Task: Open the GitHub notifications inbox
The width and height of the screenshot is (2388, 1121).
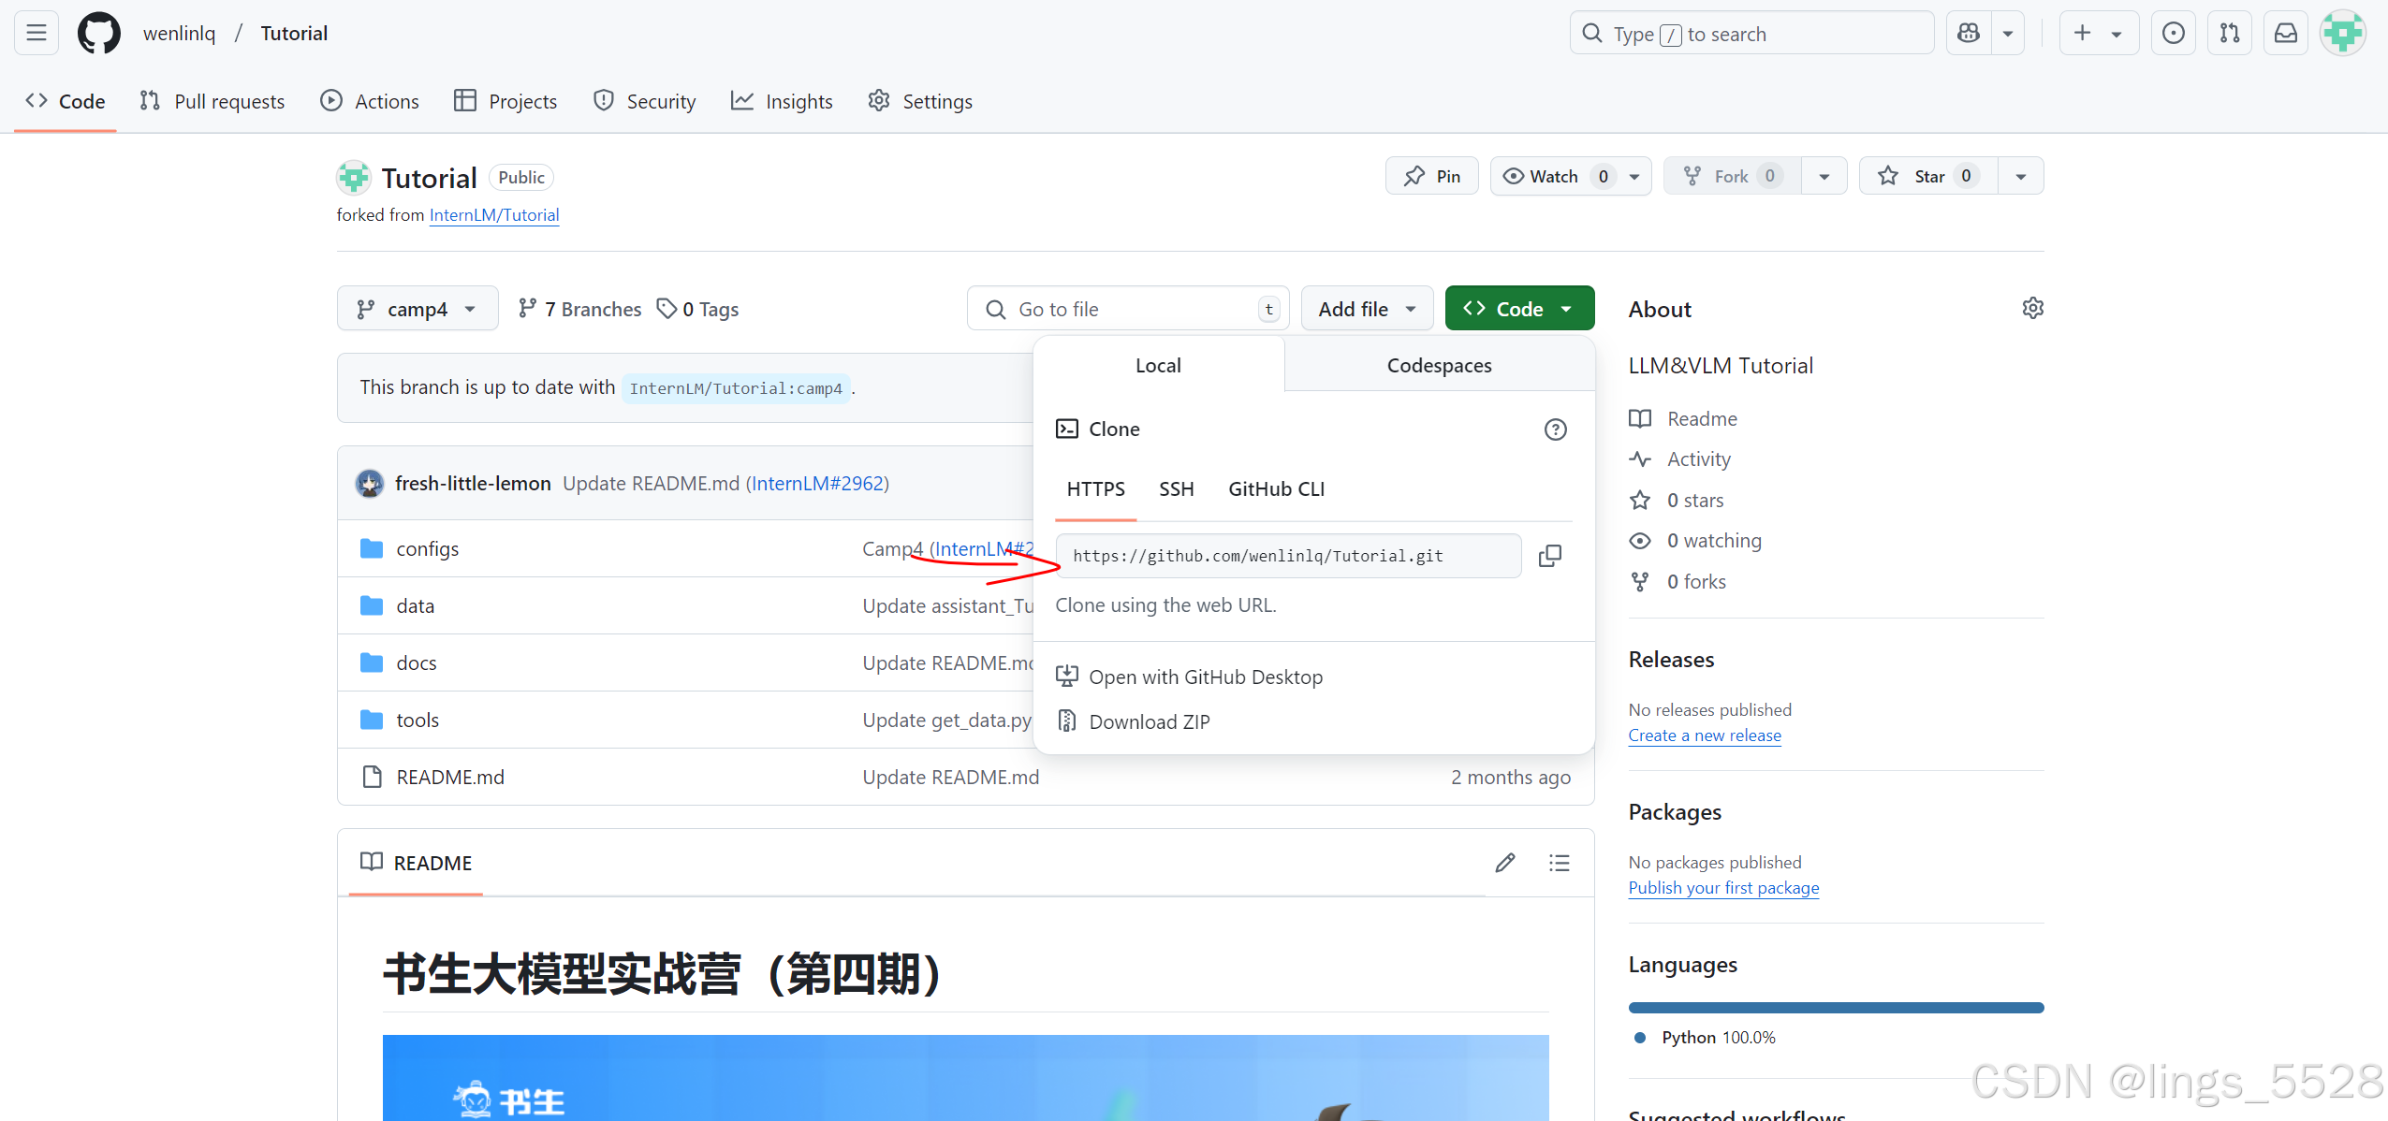Action: (2286, 32)
